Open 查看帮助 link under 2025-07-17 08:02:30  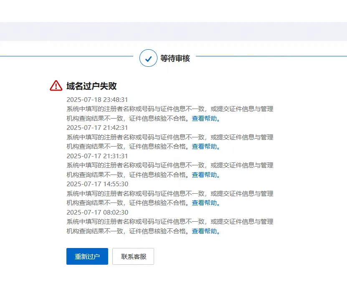204,231
